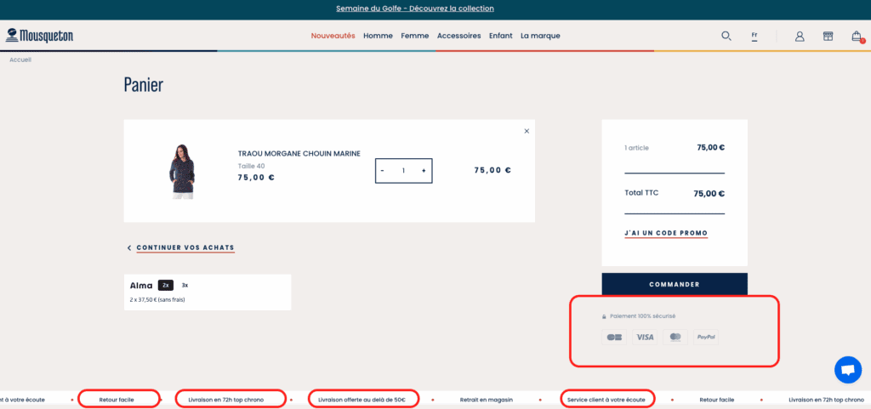Open the search magnifier icon
Screen dimensions: 871x409
[726, 36]
